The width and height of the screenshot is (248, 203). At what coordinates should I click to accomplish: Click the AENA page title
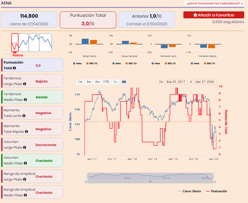(x=6, y=3)
